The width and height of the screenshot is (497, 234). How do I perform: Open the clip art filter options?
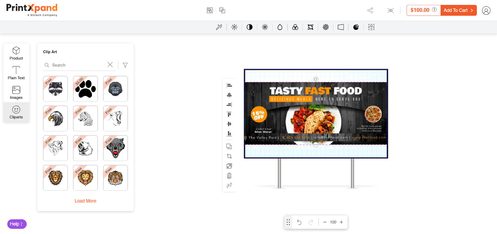125,65
